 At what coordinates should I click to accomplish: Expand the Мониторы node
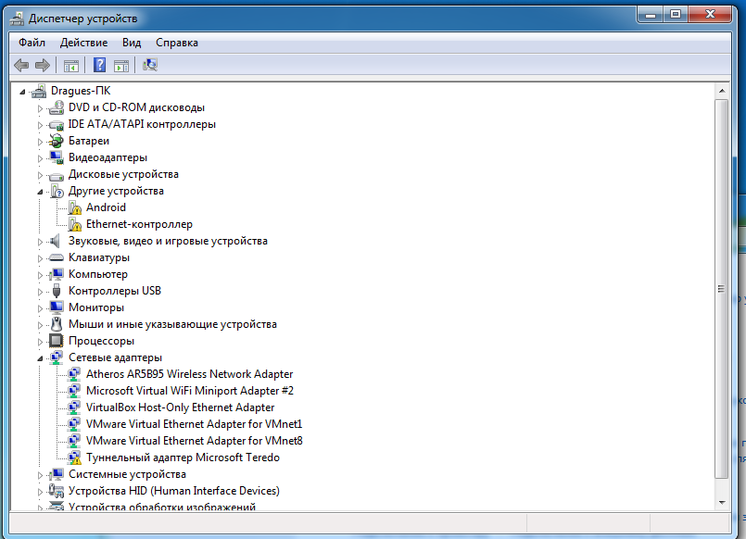[40, 308]
